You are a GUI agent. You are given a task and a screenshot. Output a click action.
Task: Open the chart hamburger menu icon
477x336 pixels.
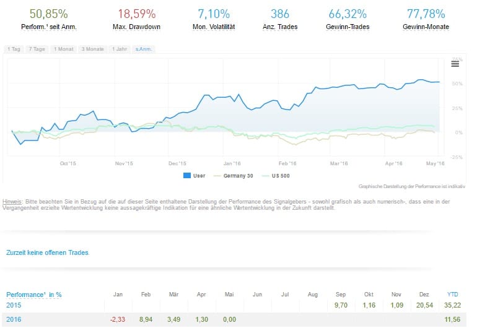pos(455,64)
